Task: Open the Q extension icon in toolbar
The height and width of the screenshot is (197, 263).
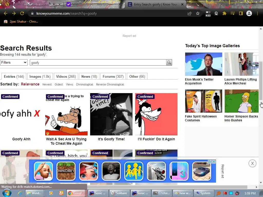Action: (x=216, y=13)
